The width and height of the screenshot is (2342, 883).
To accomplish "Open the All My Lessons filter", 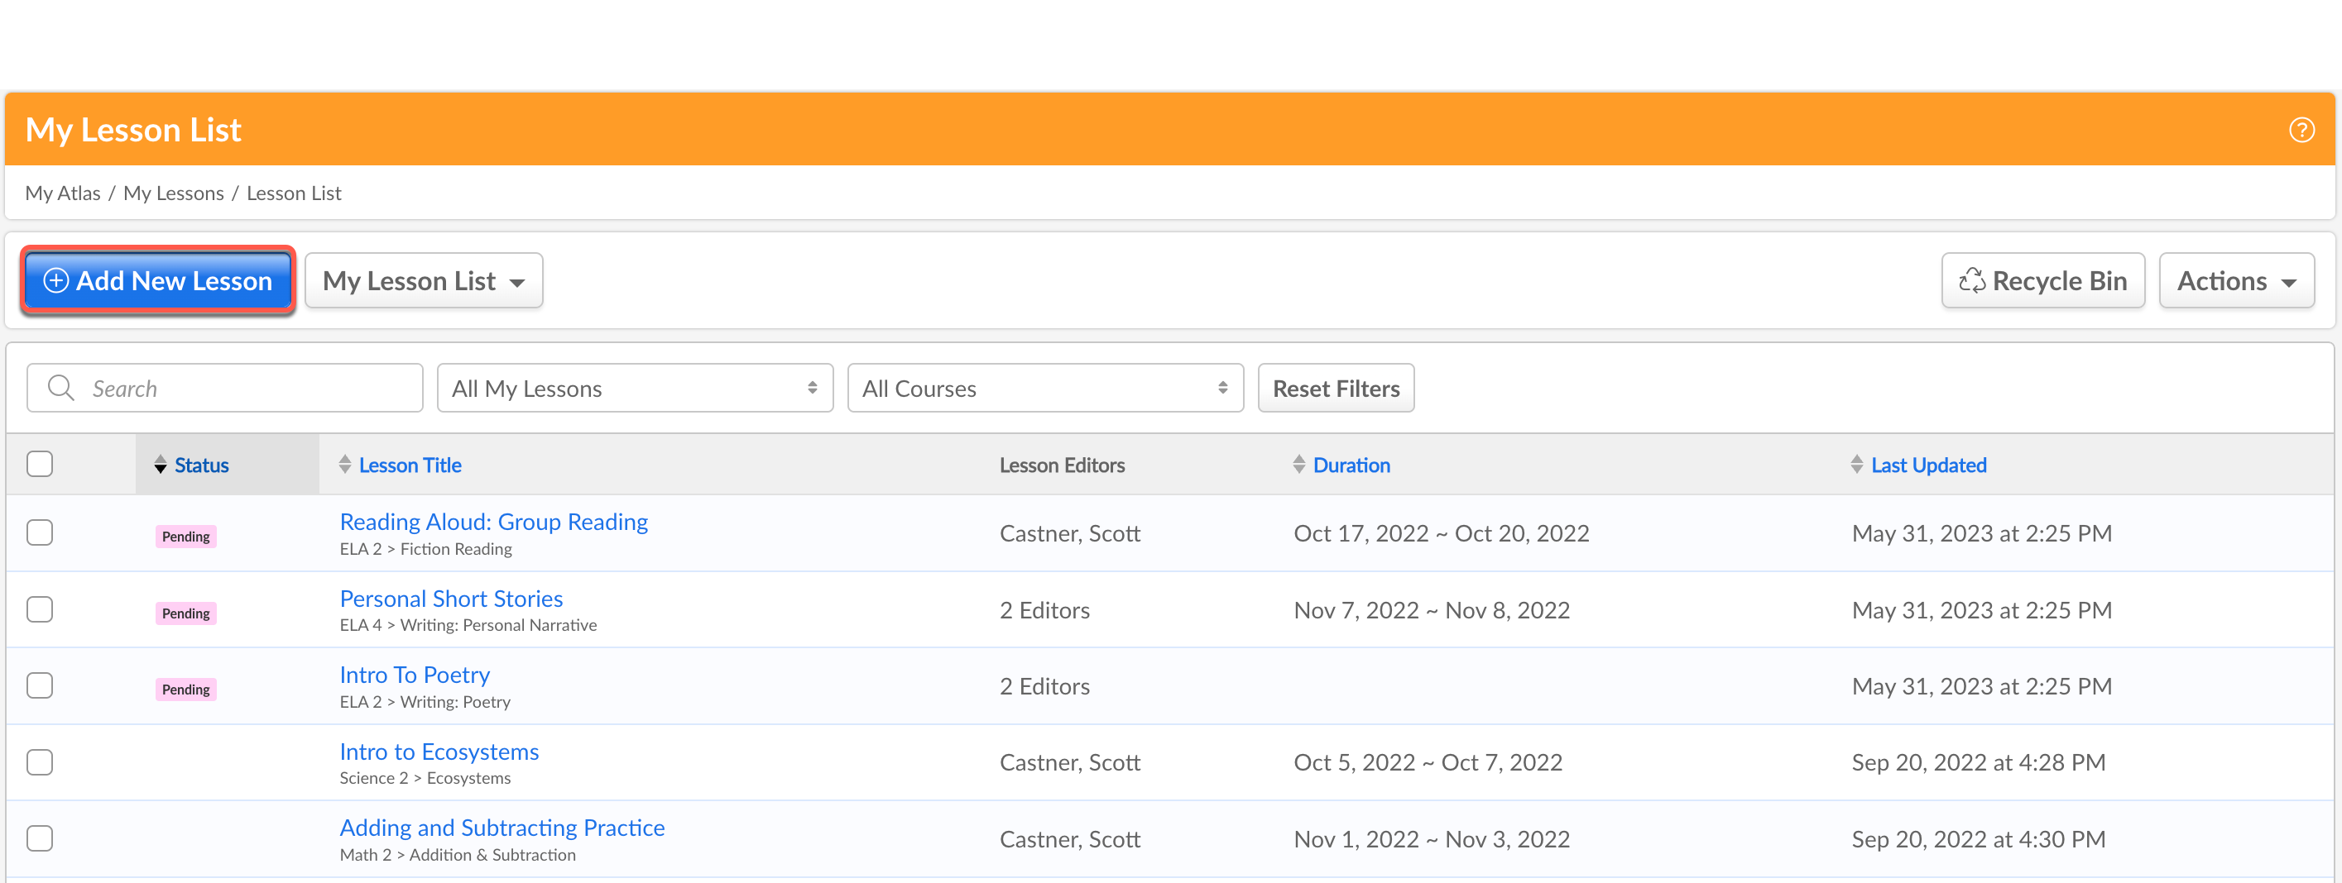I will tap(635, 388).
